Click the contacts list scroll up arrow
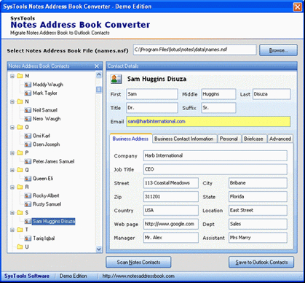This screenshot has height=283, width=305. pyautogui.click(x=99, y=74)
